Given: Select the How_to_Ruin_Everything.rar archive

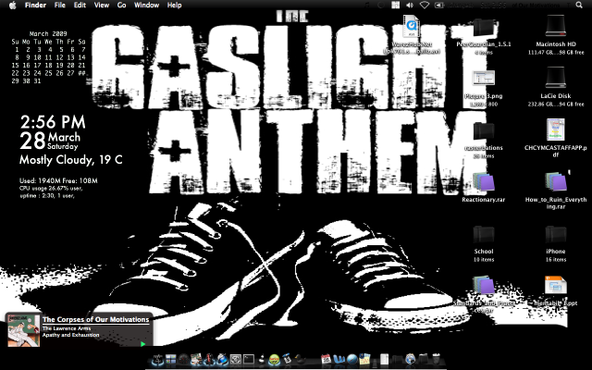Looking at the screenshot, I should pos(556,182).
